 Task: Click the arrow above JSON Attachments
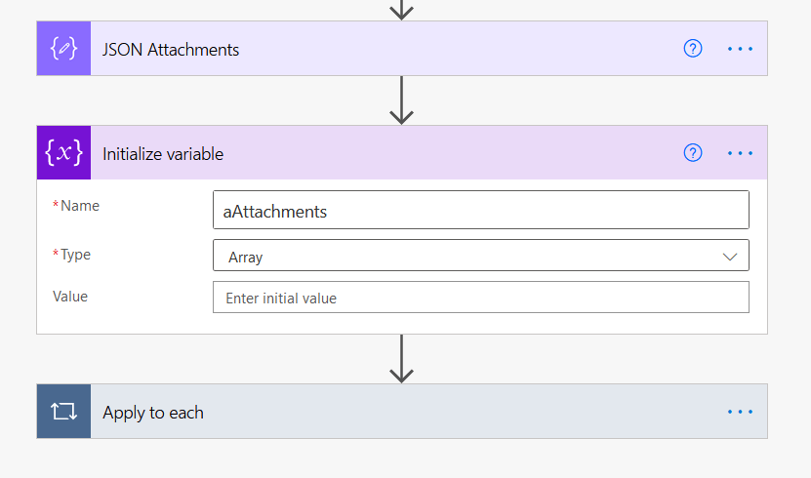402,10
